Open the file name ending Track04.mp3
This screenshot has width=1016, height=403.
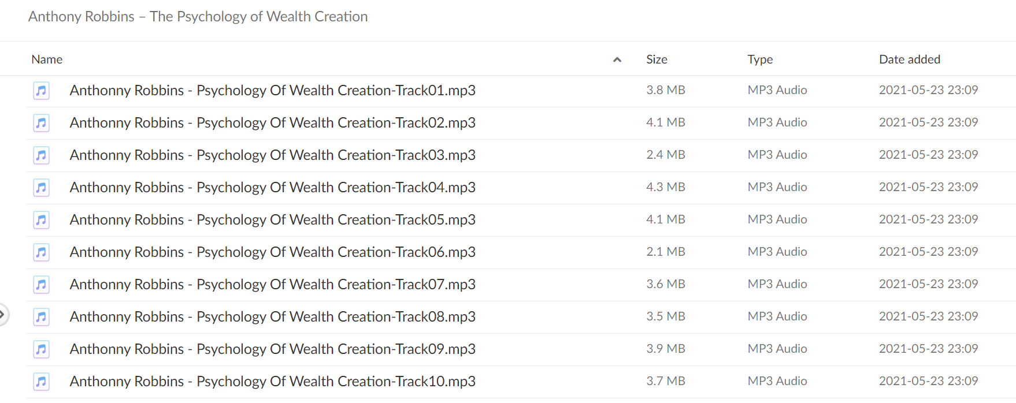coord(273,188)
